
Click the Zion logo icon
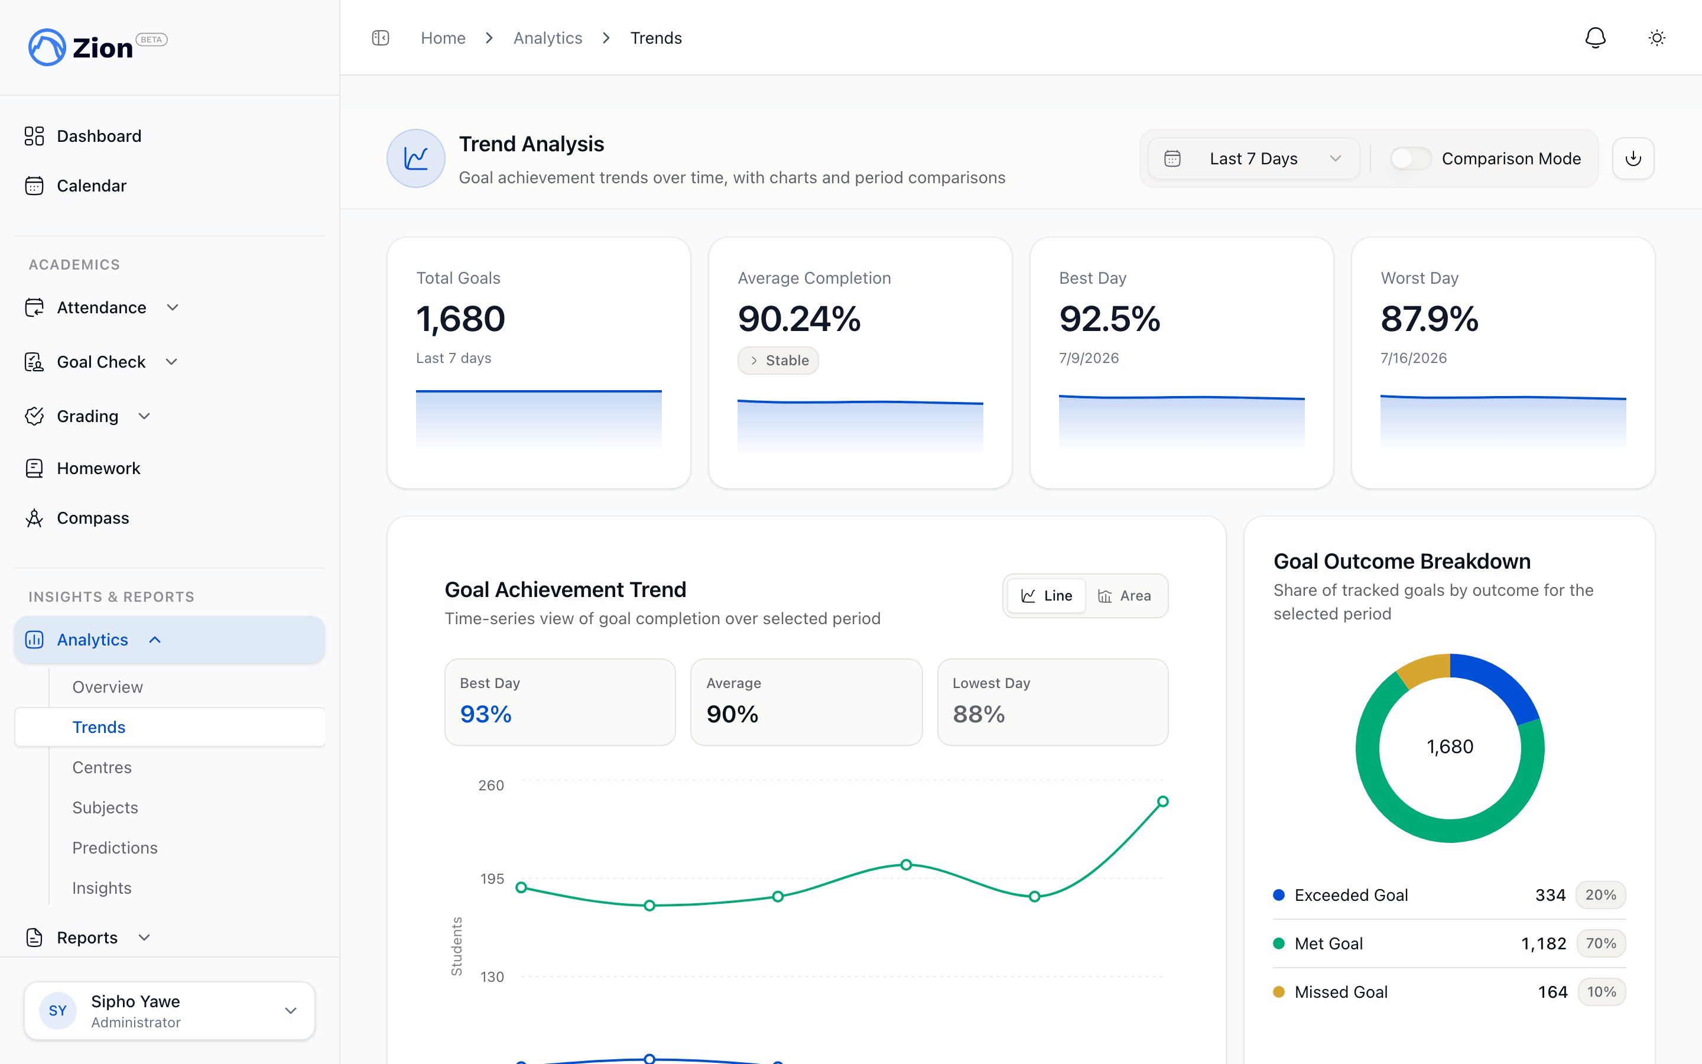pyautogui.click(x=47, y=47)
